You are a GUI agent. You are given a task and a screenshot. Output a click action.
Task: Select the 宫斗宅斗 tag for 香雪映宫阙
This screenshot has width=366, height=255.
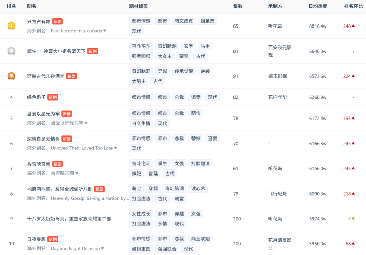tap(141, 163)
